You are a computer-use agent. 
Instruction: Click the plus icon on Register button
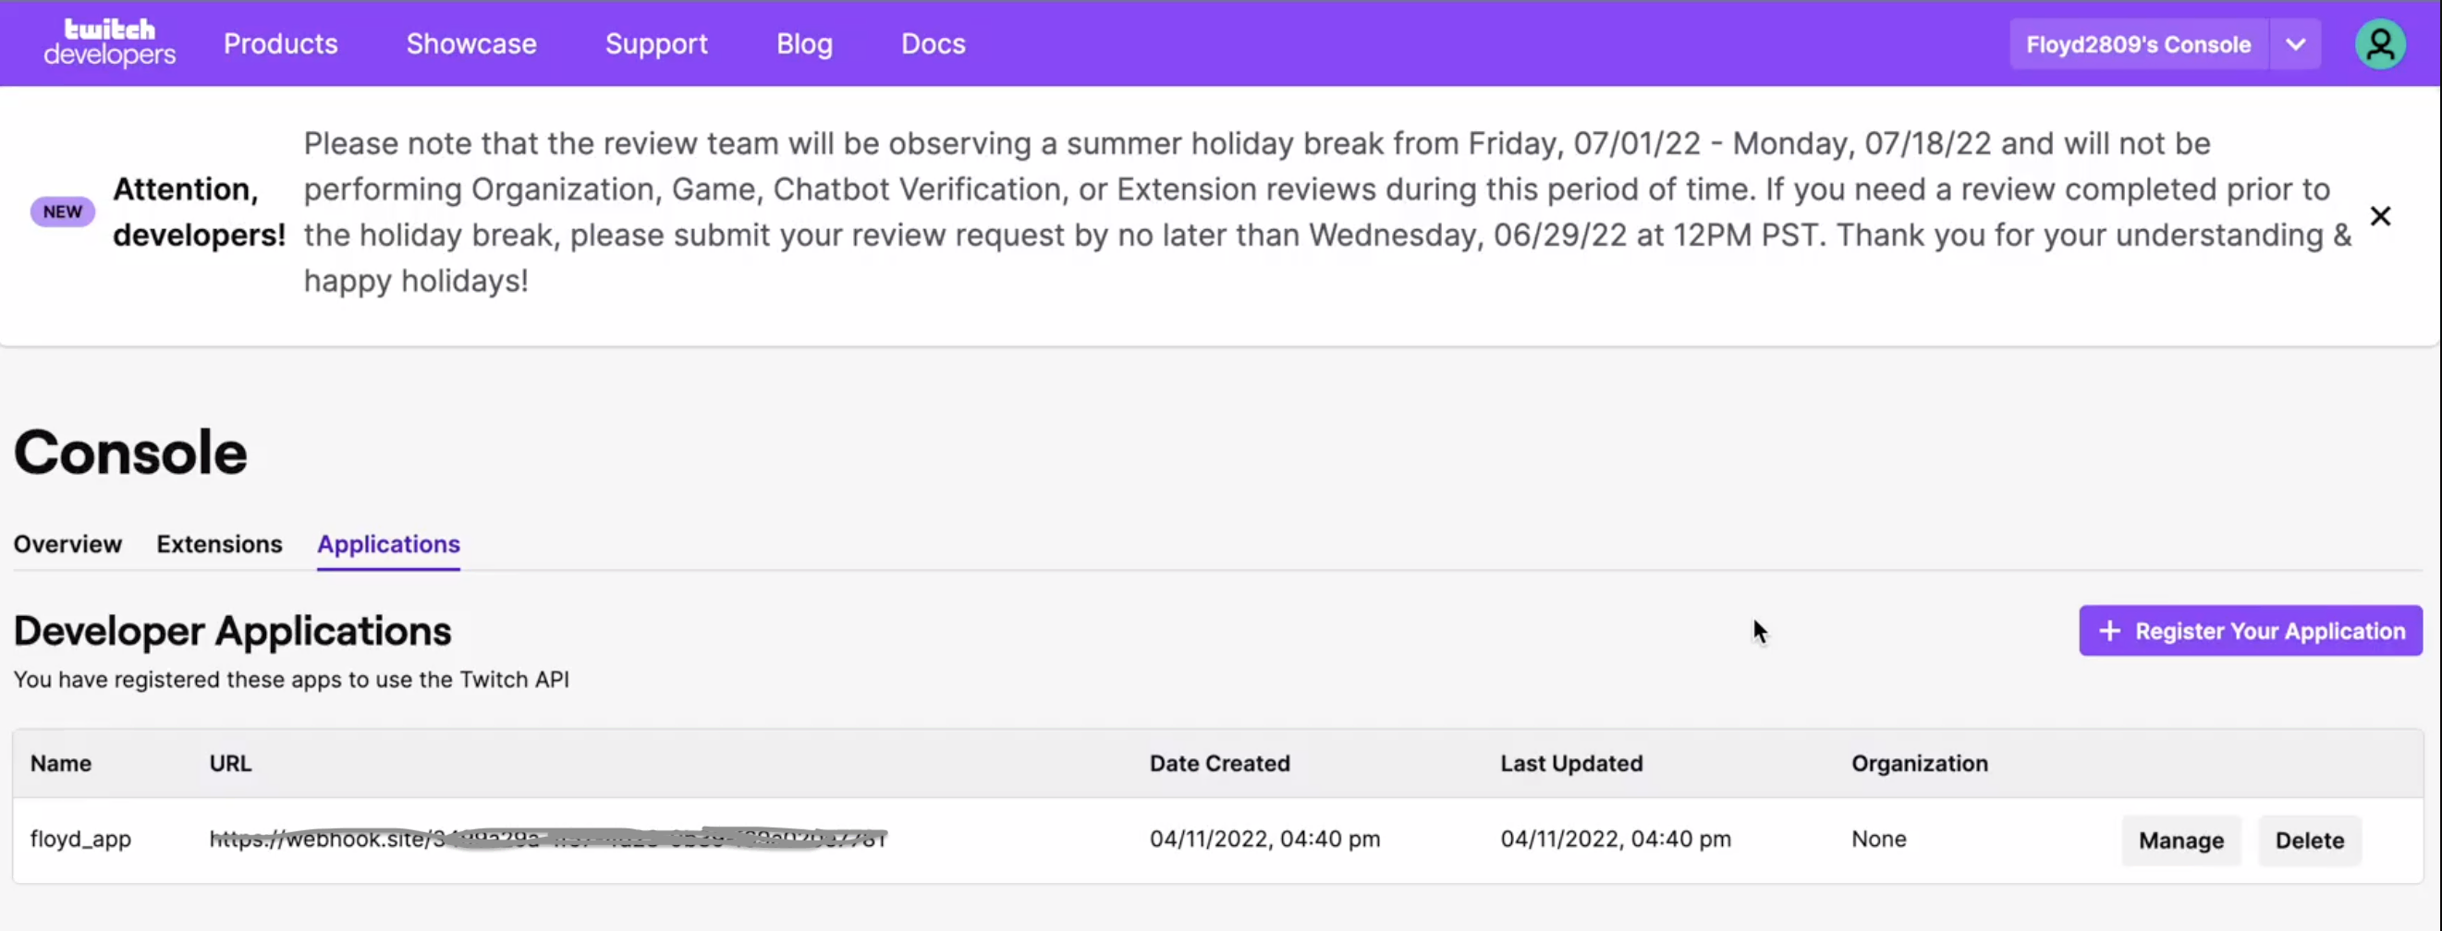(2109, 631)
